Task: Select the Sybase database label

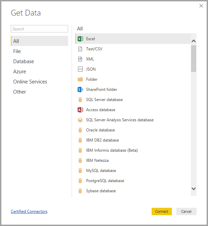Action: pyautogui.click(x=101, y=191)
